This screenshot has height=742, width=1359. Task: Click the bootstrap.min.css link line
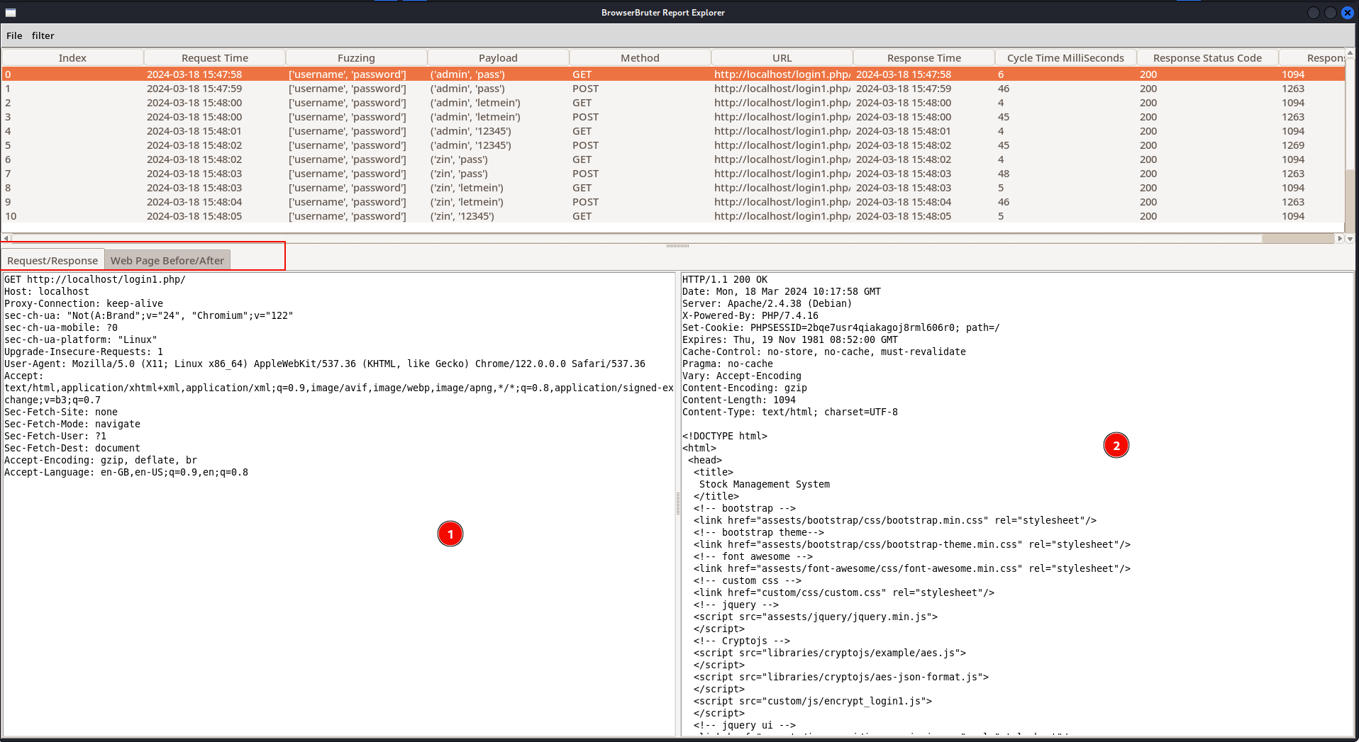coord(895,520)
